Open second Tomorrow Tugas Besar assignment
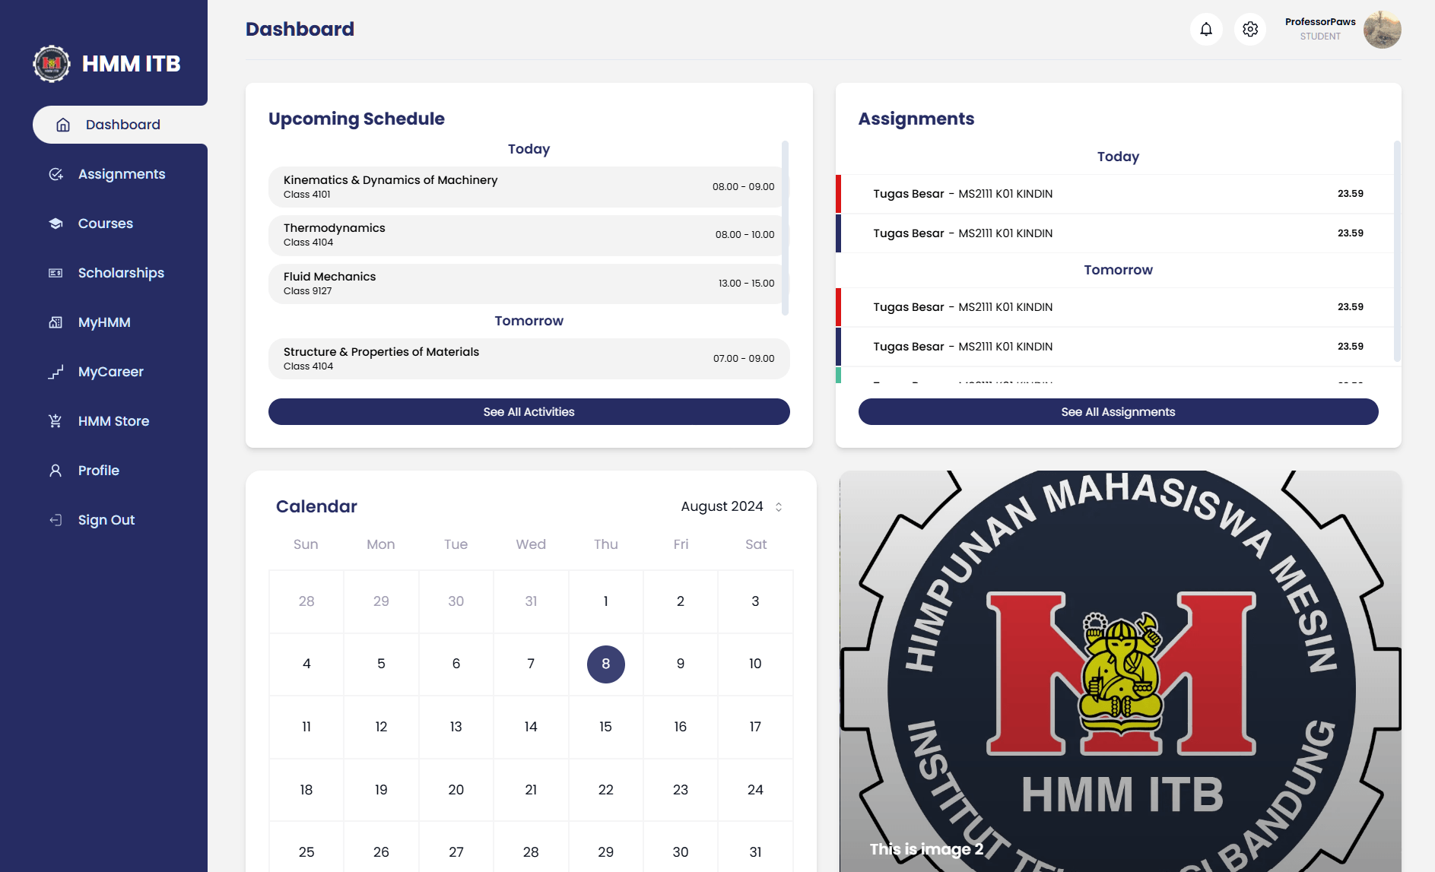This screenshot has height=872, width=1435. tap(1115, 347)
